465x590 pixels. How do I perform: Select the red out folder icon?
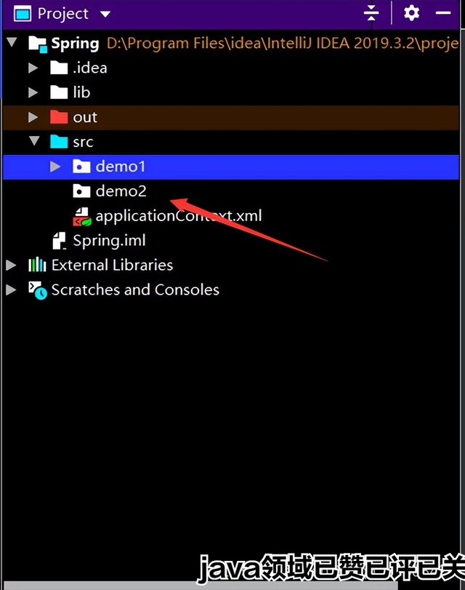coord(59,117)
